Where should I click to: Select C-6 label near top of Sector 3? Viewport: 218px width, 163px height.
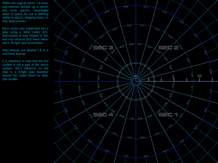[x=129, y=26]
